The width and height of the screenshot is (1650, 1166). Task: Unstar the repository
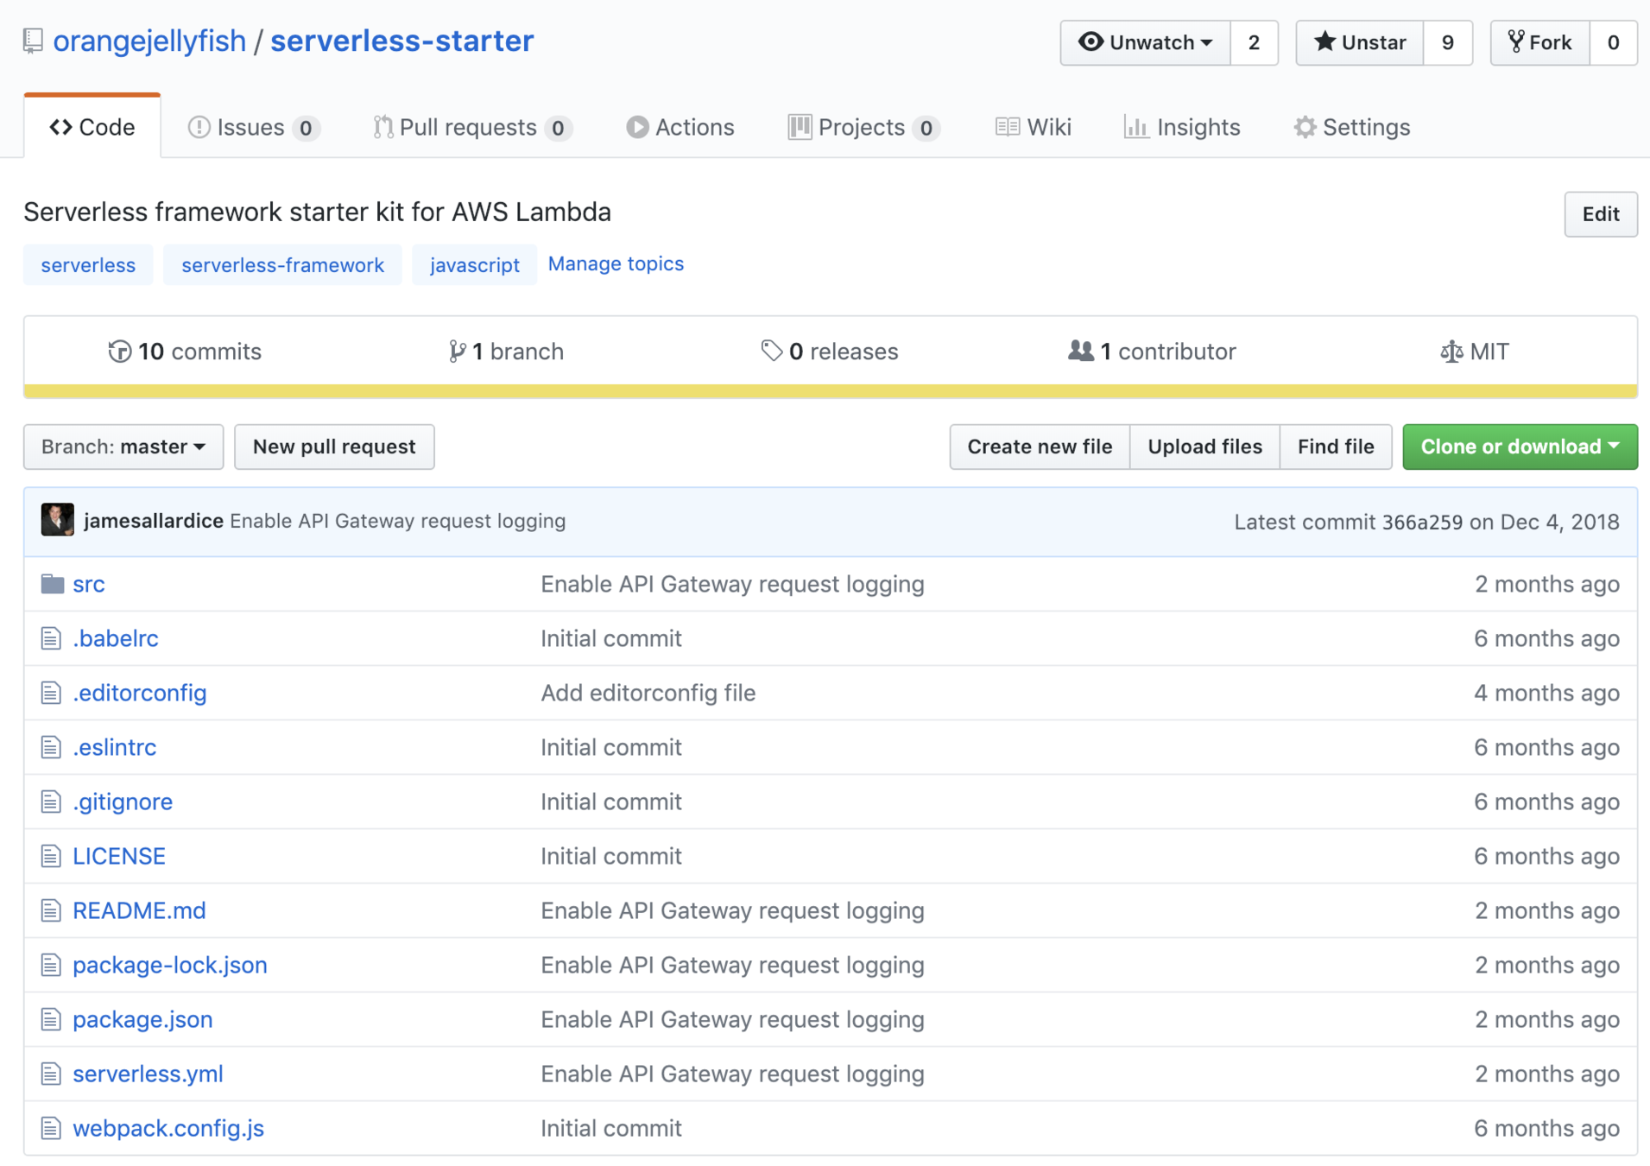click(1360, 42)
